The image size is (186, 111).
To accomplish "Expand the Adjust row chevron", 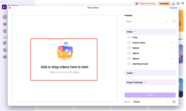I will (172, 53).
